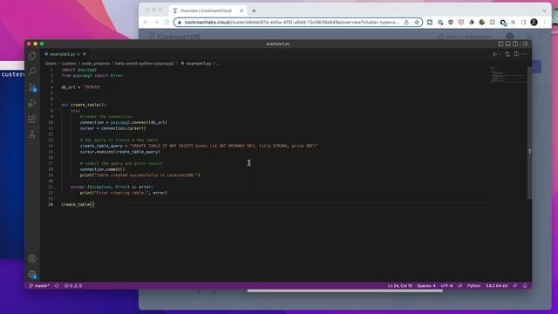Change the LF end of line sequence
The width and height of the screenshot is (558, 314).
(x=459, y=286)
